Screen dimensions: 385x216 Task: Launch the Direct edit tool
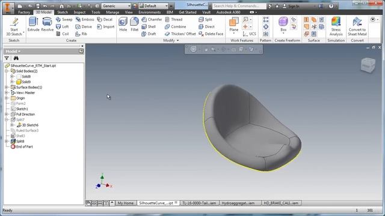[x=206, y=26]
